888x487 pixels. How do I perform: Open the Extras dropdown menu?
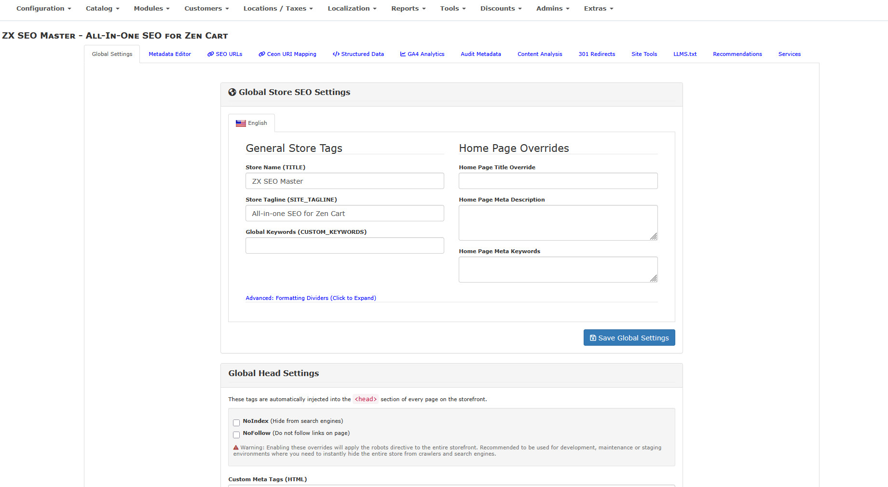[x=599, y=9]
